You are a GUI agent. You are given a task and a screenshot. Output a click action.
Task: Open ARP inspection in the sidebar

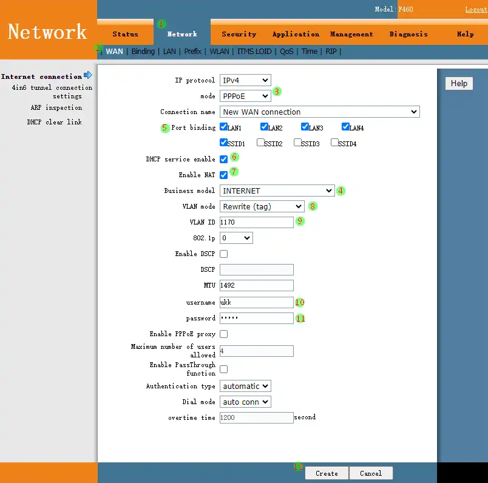coord(56,107)
